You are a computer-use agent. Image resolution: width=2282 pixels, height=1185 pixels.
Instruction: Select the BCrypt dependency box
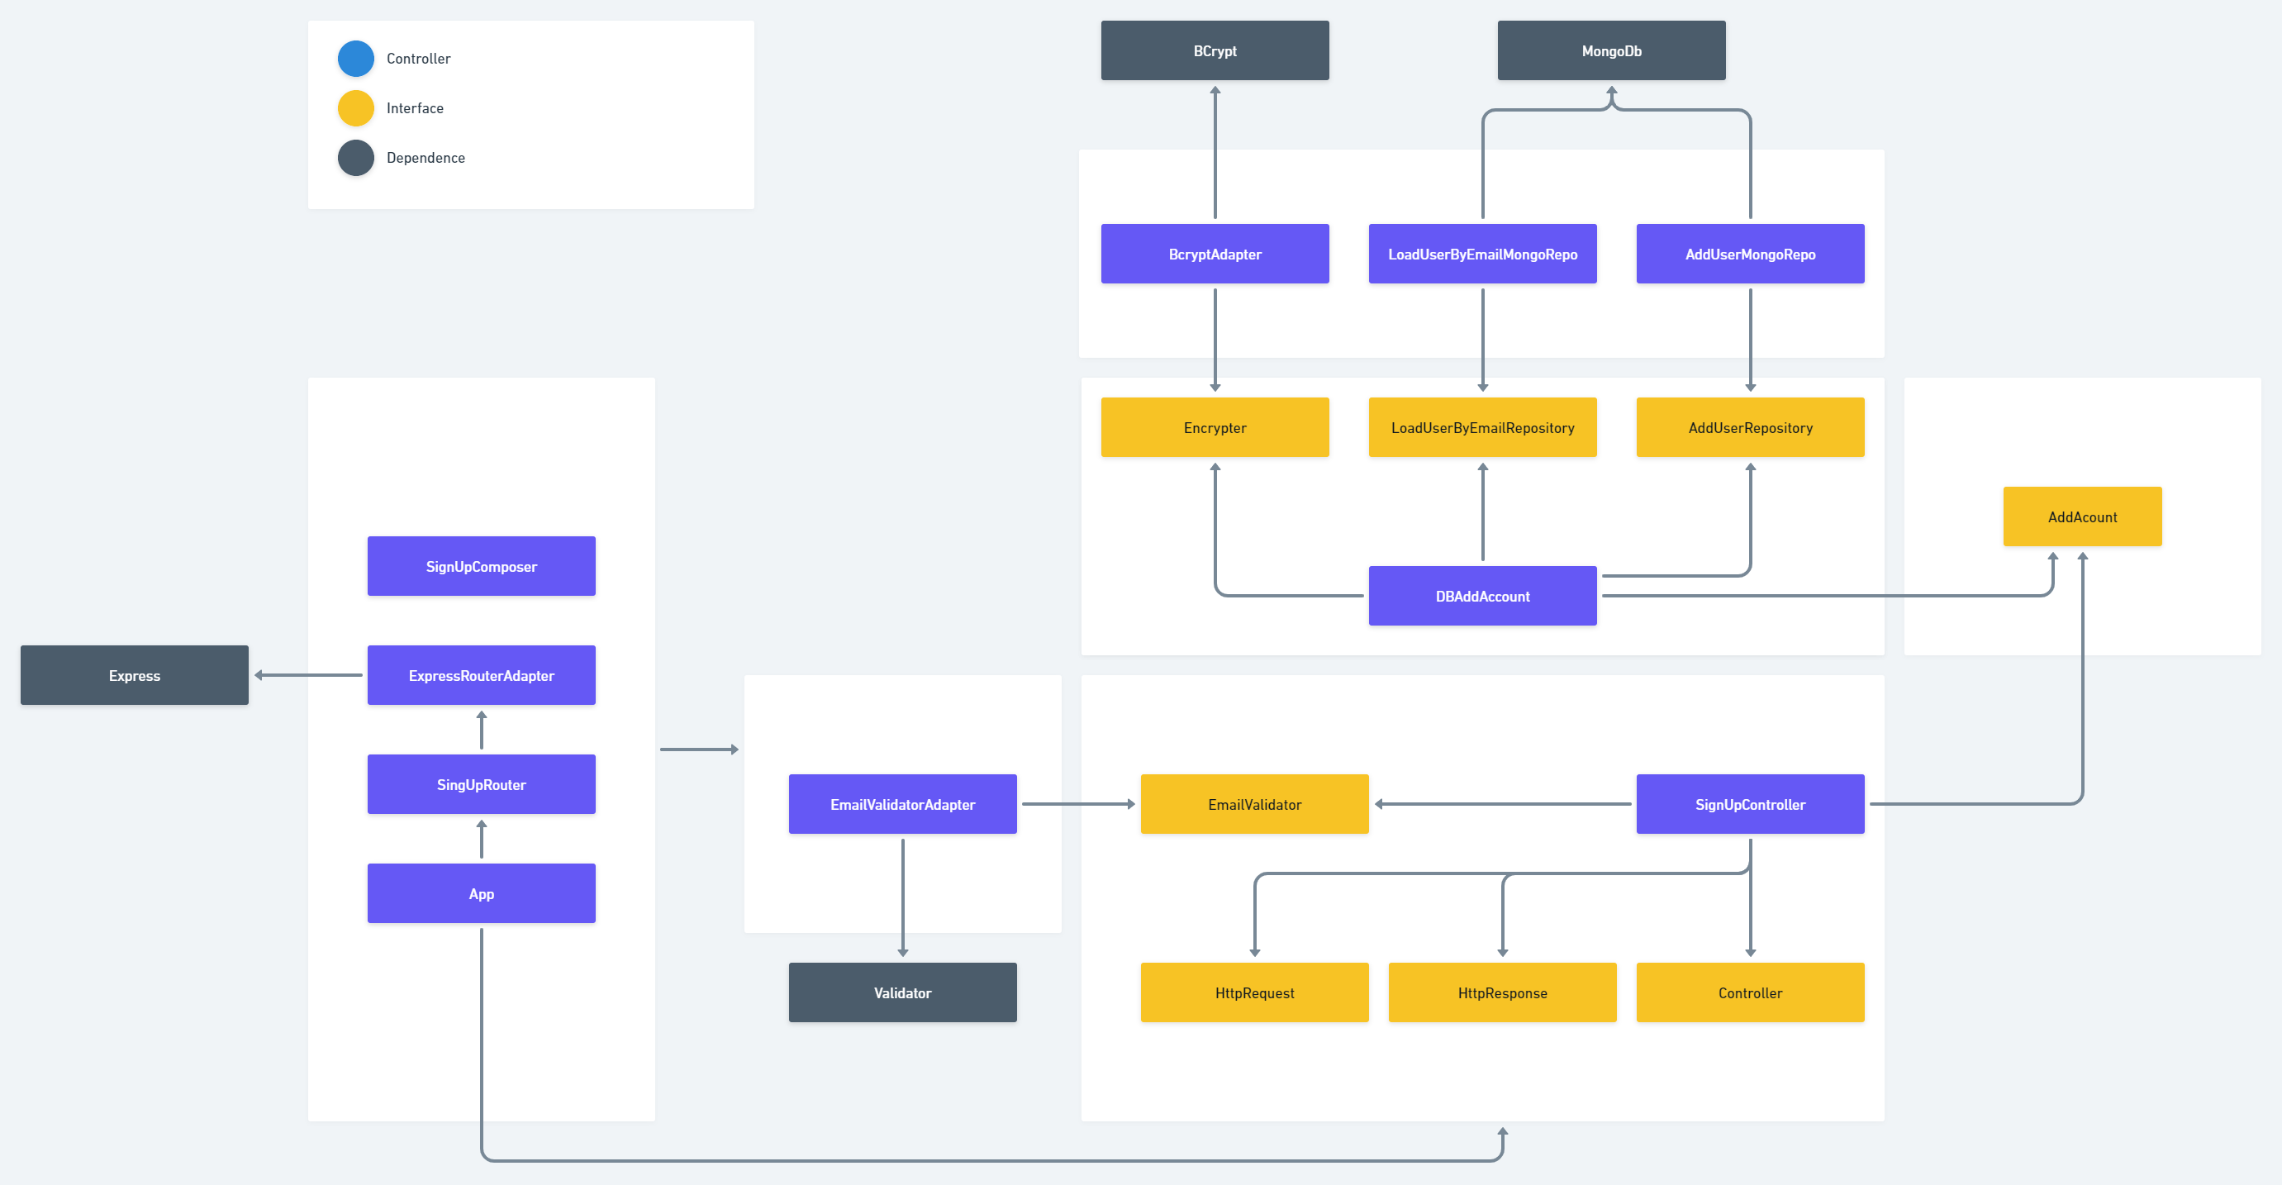(1214, 50)
